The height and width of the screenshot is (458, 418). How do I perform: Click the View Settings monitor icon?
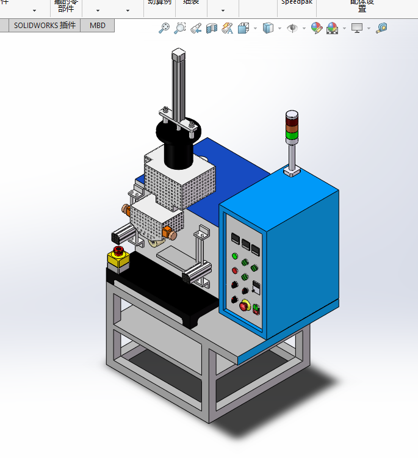pos(357,28)
